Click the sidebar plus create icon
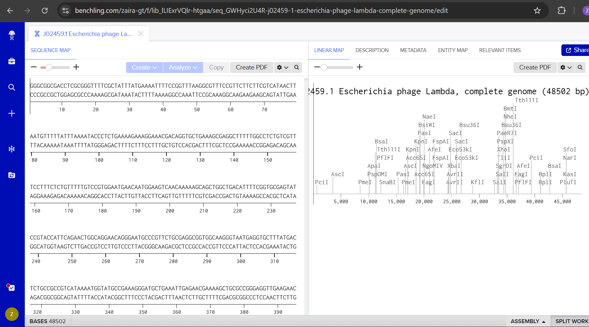 click(12, 114)
